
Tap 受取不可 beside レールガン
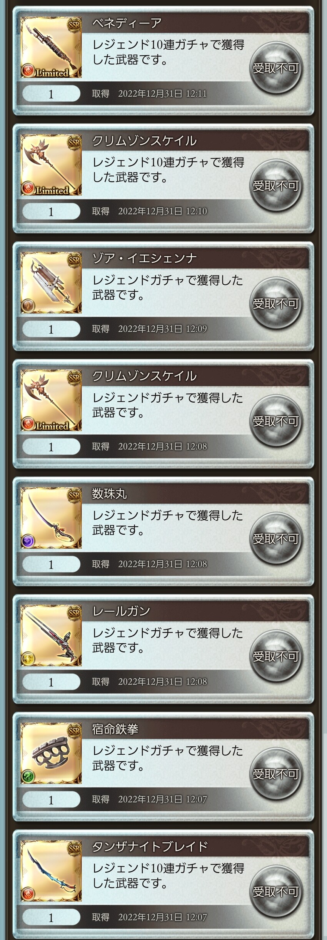coord(276,656)
